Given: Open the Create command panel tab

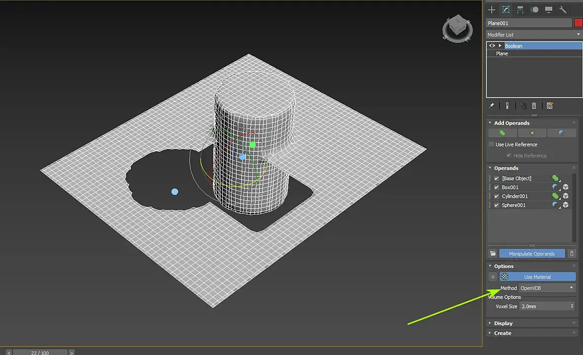Looking at the screenshot, I should 492,10.
